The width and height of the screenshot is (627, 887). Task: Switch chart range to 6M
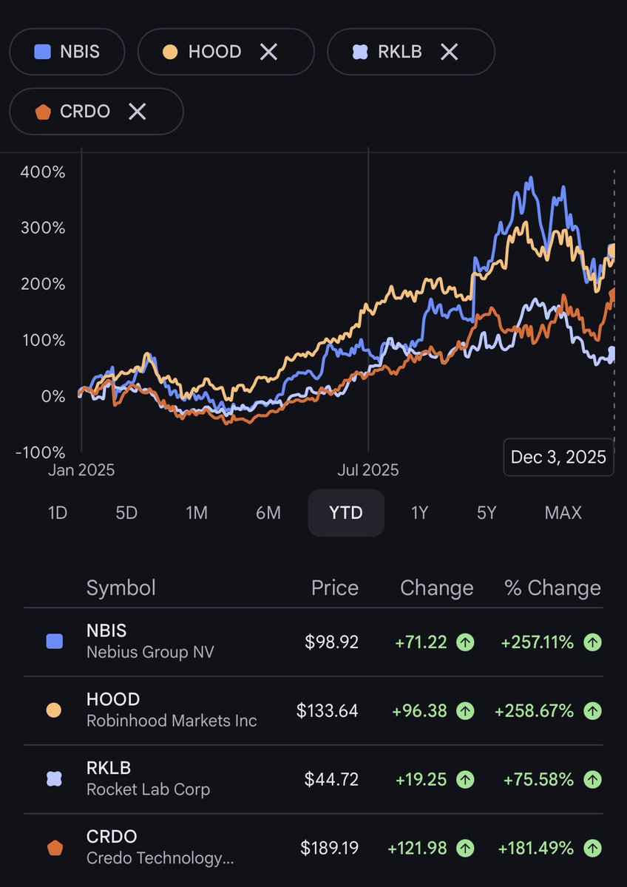[268, 512]
